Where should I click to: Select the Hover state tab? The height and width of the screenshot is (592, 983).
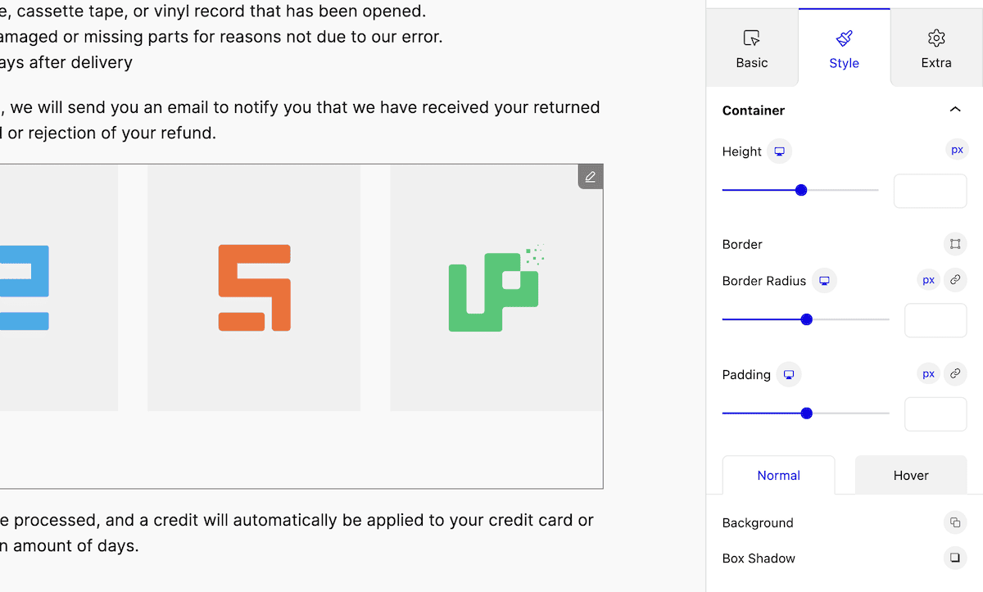tap(911, 476)
